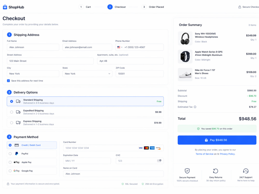Open Terms of Service link
Image resolution: width=259 pixels, height=194 pixels.
tap(205, 154)
